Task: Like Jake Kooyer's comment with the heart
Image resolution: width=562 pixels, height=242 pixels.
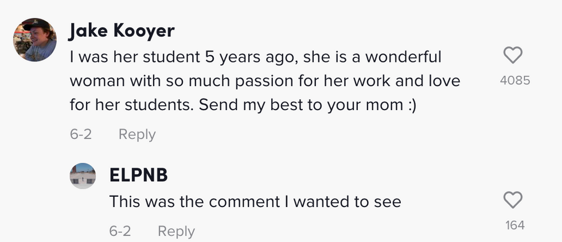Action: 513,56
